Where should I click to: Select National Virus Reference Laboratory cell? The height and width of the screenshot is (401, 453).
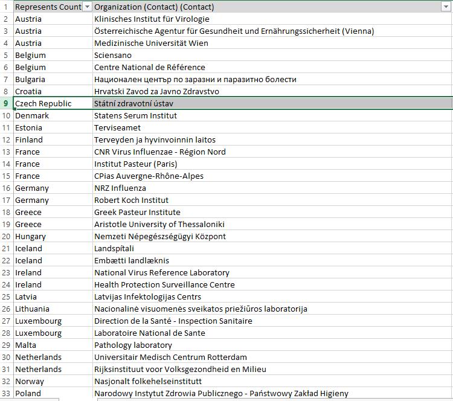(272, 272)
